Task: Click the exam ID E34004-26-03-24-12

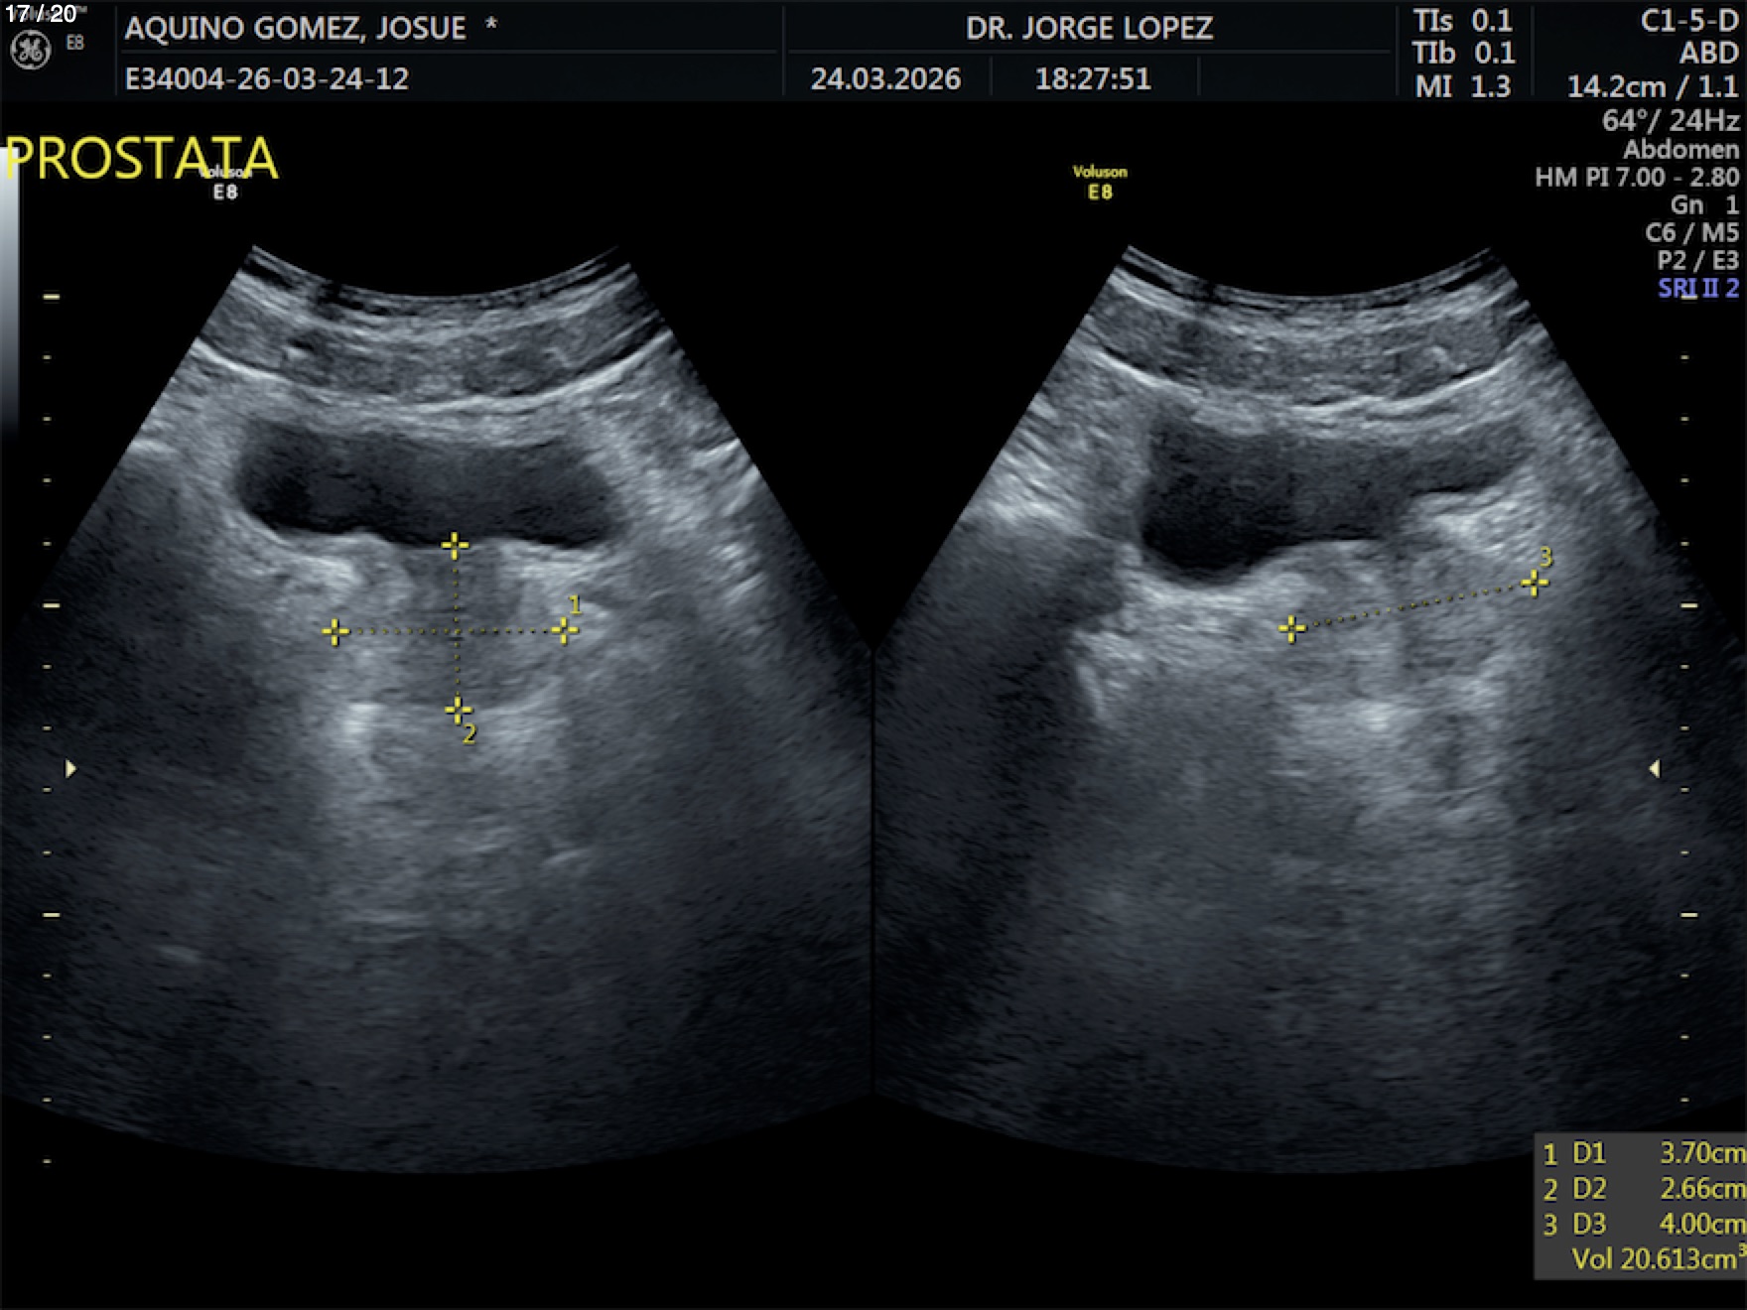Action: (x=266, y=78)
